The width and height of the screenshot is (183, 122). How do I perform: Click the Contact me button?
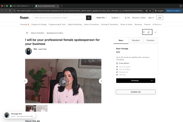(x=136, y=92)
